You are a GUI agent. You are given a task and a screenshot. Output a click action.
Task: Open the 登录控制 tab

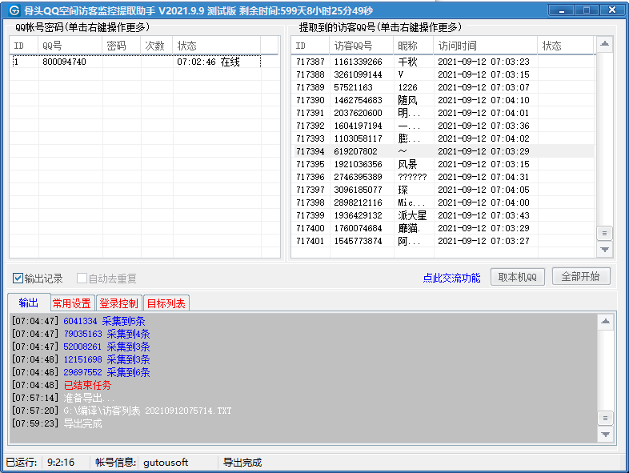point(118,303)
